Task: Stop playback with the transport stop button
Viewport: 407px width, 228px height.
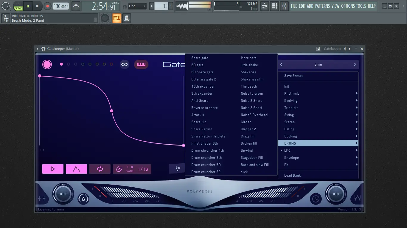Action: pos(37,6)
